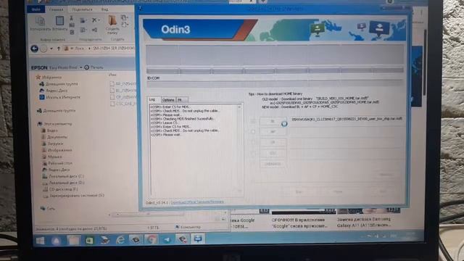Open the Документы folder in sidebar
464x261 pixels.
55,137
